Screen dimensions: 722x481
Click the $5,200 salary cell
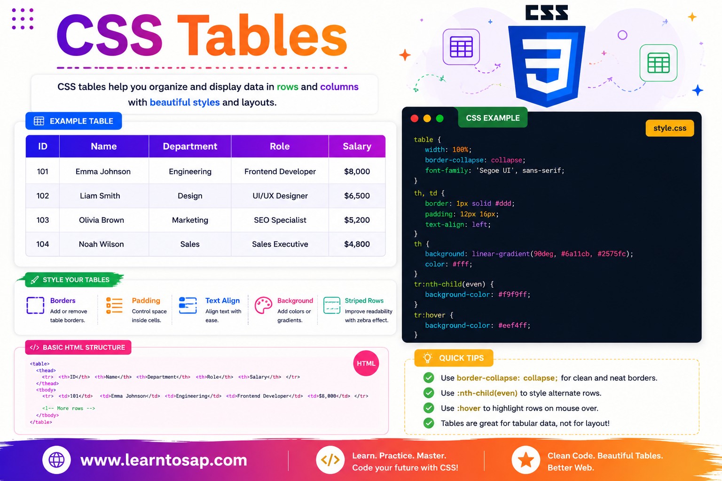click(x=357, y=220)
